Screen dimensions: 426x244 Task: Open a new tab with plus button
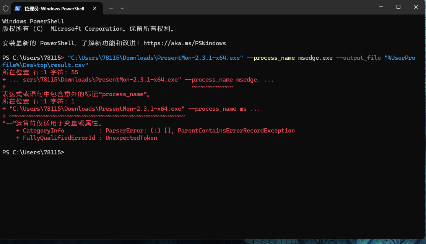pos(111,8)
